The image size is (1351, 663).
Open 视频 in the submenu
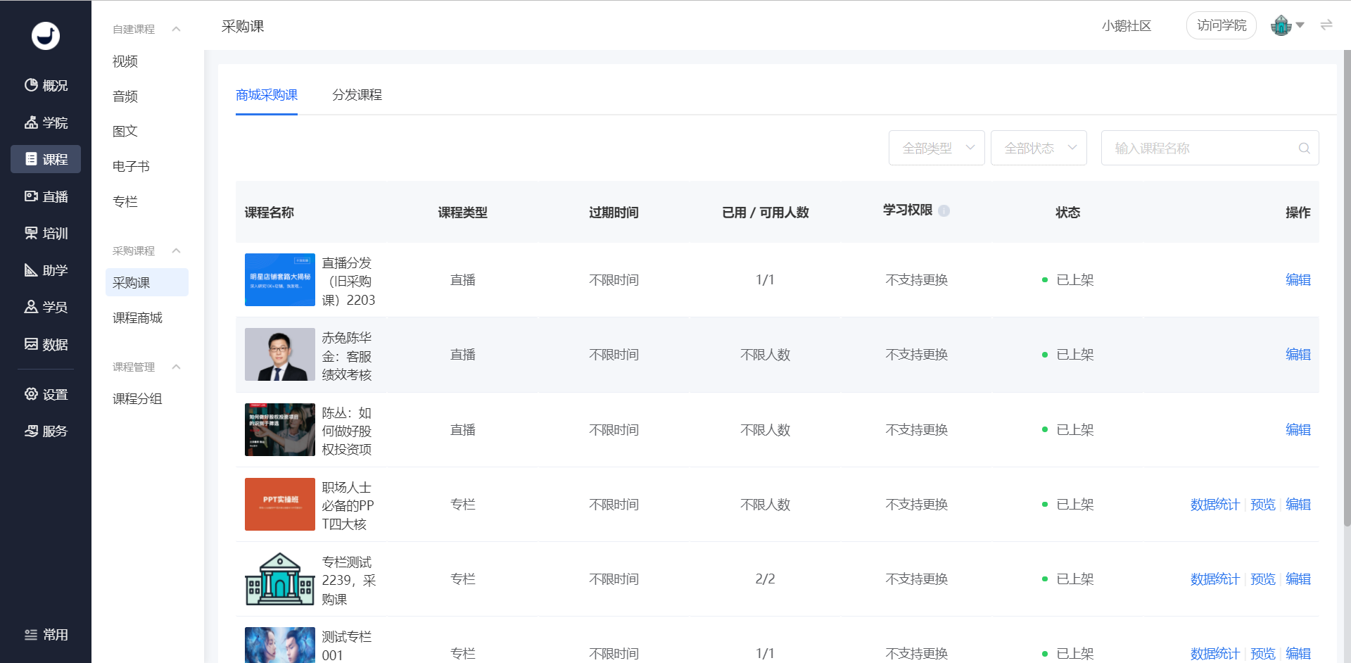125,61
